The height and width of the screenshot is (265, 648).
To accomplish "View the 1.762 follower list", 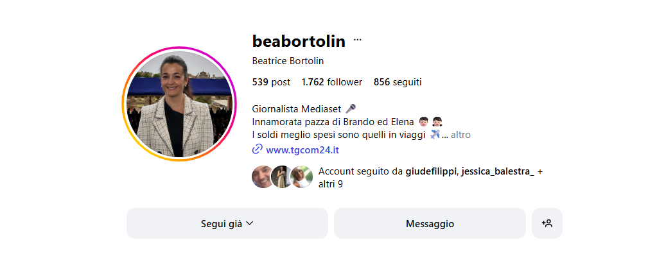I will click(x=332, y=82).
